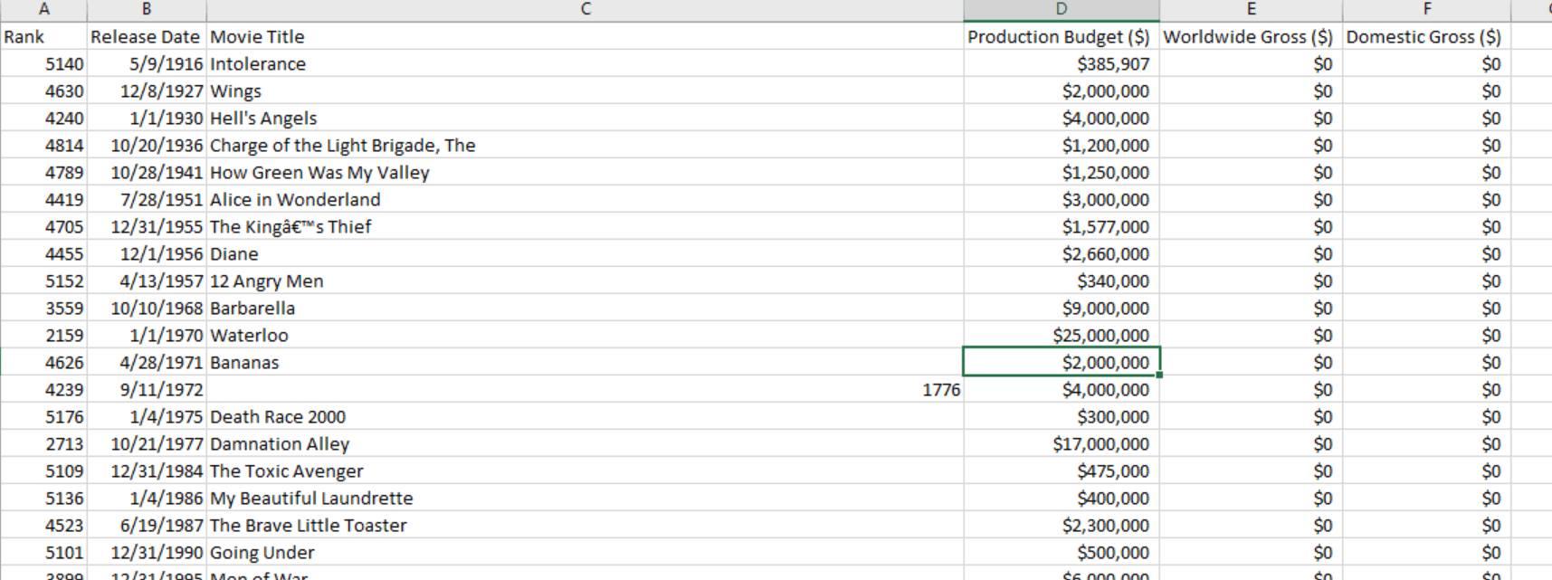The height and width of the screenshot is (580, 1552).
Task: Click the Movie Title header cell
Action: pyautogui.click(x=586, y=36)
